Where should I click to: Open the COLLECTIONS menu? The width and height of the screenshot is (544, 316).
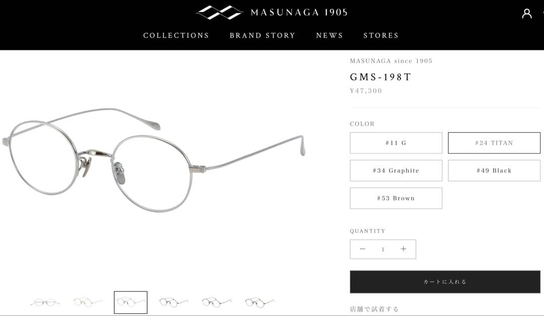tap(176, 35)
